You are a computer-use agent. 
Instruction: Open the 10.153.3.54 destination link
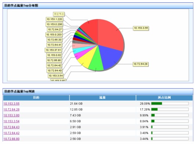point(11,121)
